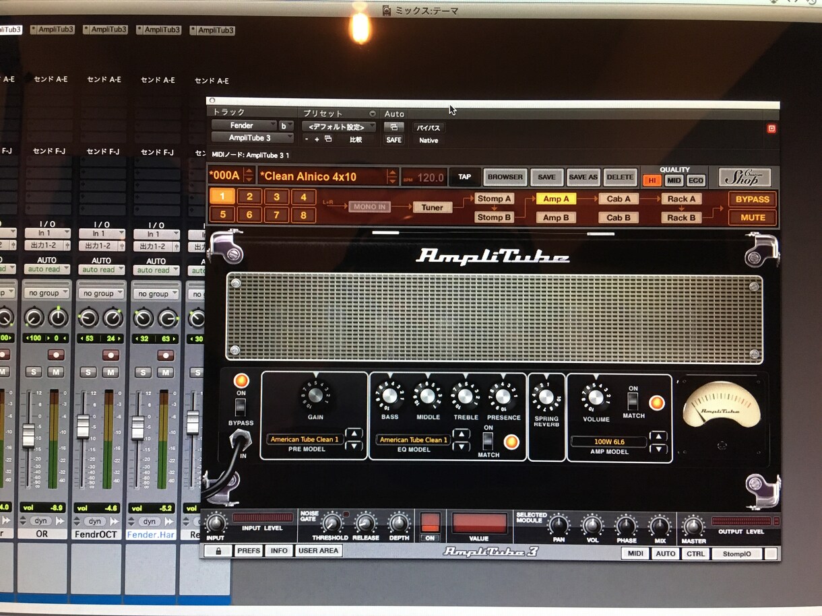Flip the amp BYPASS switch

pyautogui.click(x=241, y=407)
